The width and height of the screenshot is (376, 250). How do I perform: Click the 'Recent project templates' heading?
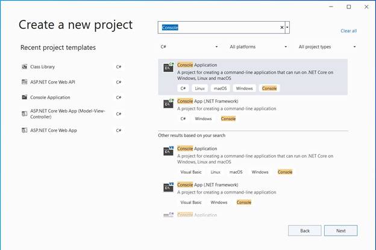[x=58, y=47]
